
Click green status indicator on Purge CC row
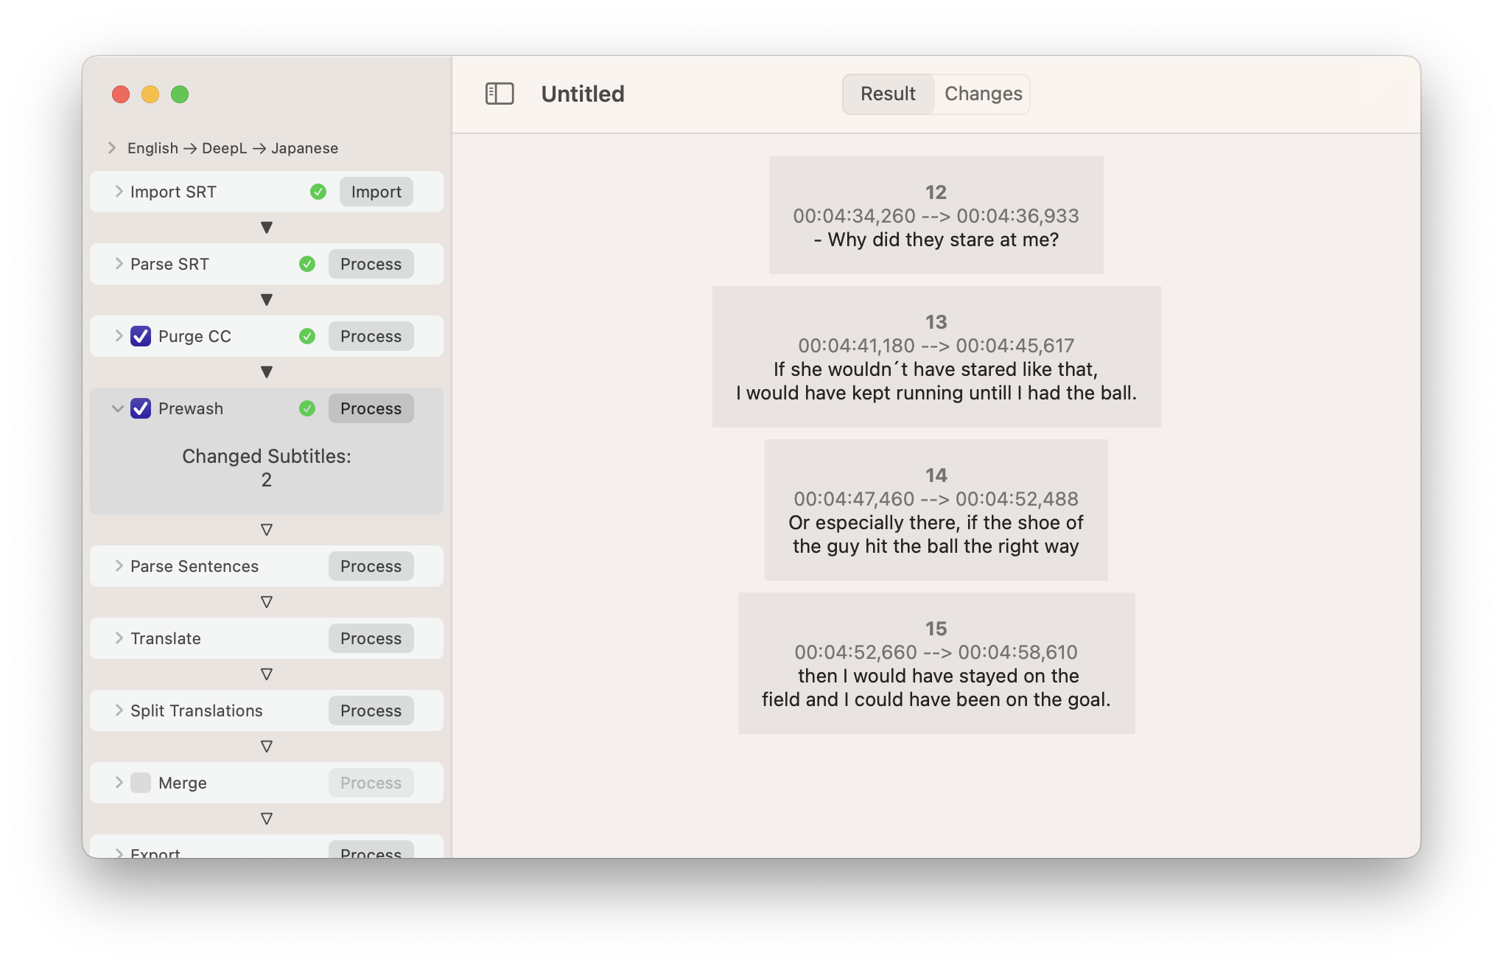click(307, 336)
